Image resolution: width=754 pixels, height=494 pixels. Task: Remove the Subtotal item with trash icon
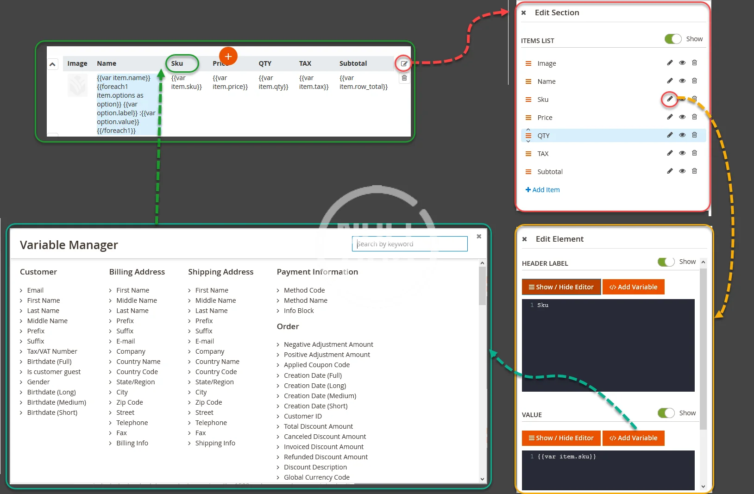click(694, 171)
